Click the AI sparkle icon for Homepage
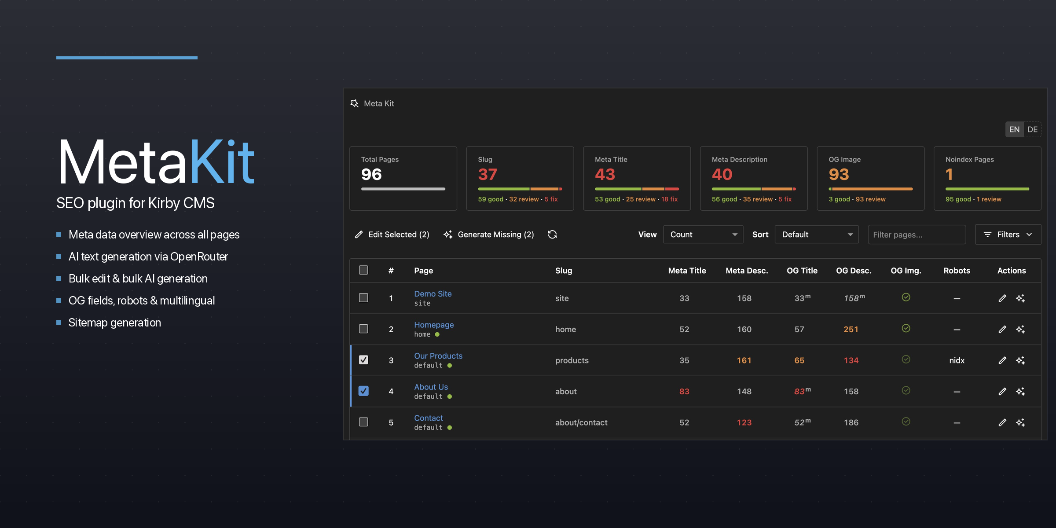Image resolution: width=1056 pixels, height=528 pixels. point(1020,330)
